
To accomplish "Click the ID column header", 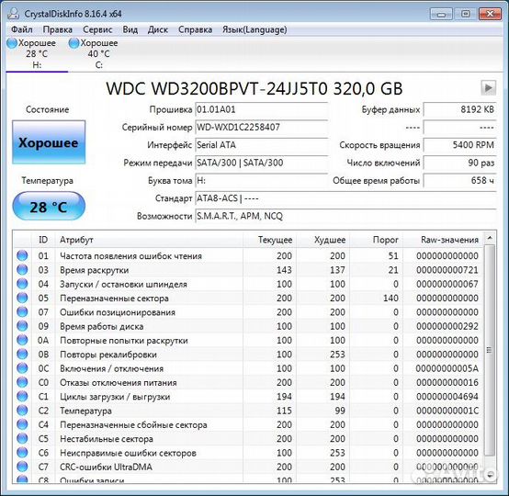I will click(43, 240).
